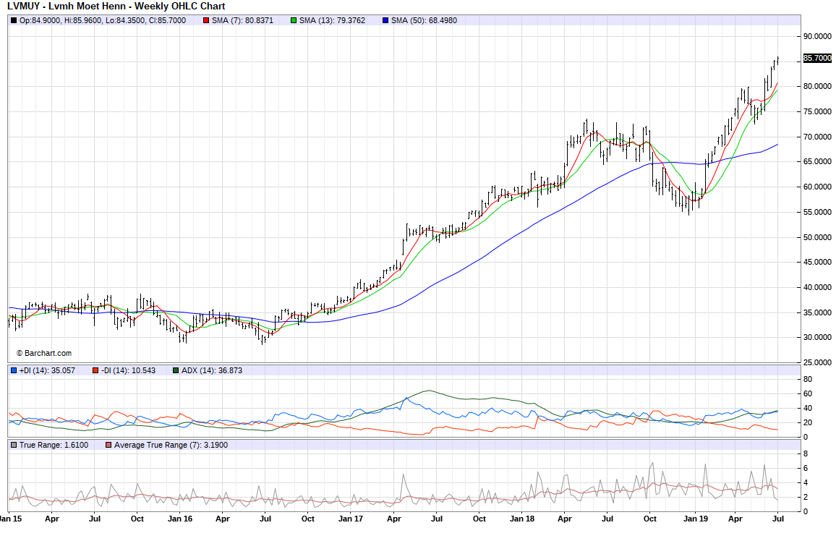Click the chart title LVMUY Weekly OHLC Chart
This screenshot has height=541, width=836.
pyautogui.click(x=116, y=7)
